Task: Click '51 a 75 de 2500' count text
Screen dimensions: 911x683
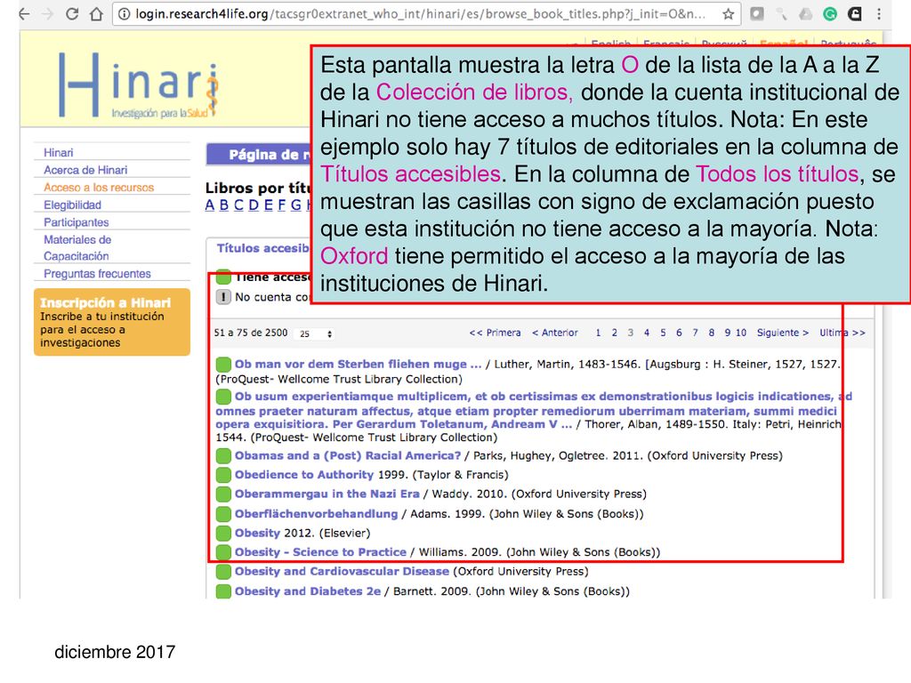Action: coord(250,333)
